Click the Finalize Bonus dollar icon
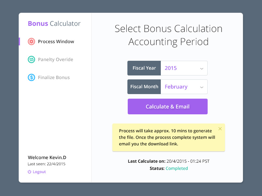Viewport: 262px width, 196px height. [x=31, y=77]
